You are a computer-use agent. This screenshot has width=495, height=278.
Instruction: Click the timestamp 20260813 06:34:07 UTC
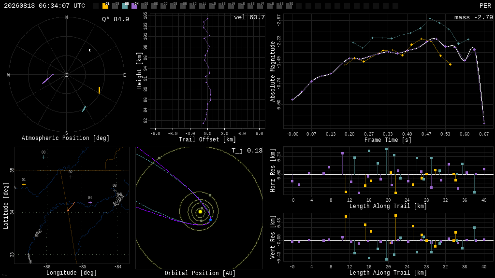point(44,6)
